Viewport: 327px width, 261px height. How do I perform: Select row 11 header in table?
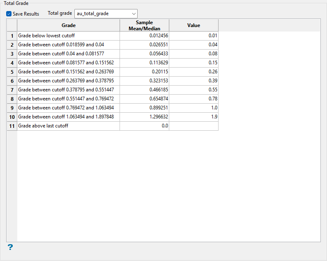coord(12,126)
